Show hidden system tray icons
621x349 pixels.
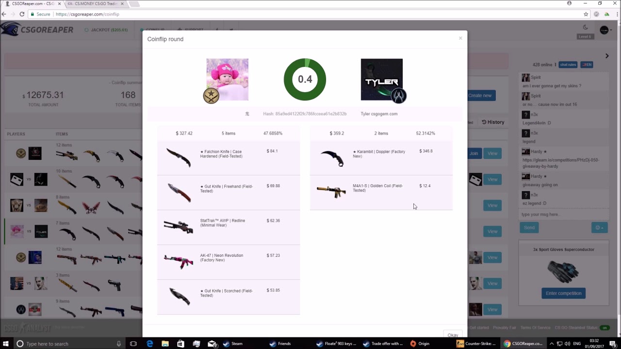[552, 344]
